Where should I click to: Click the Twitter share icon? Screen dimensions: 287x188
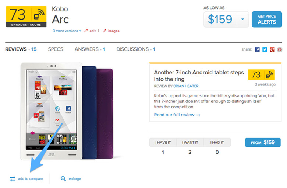[265, 49]
